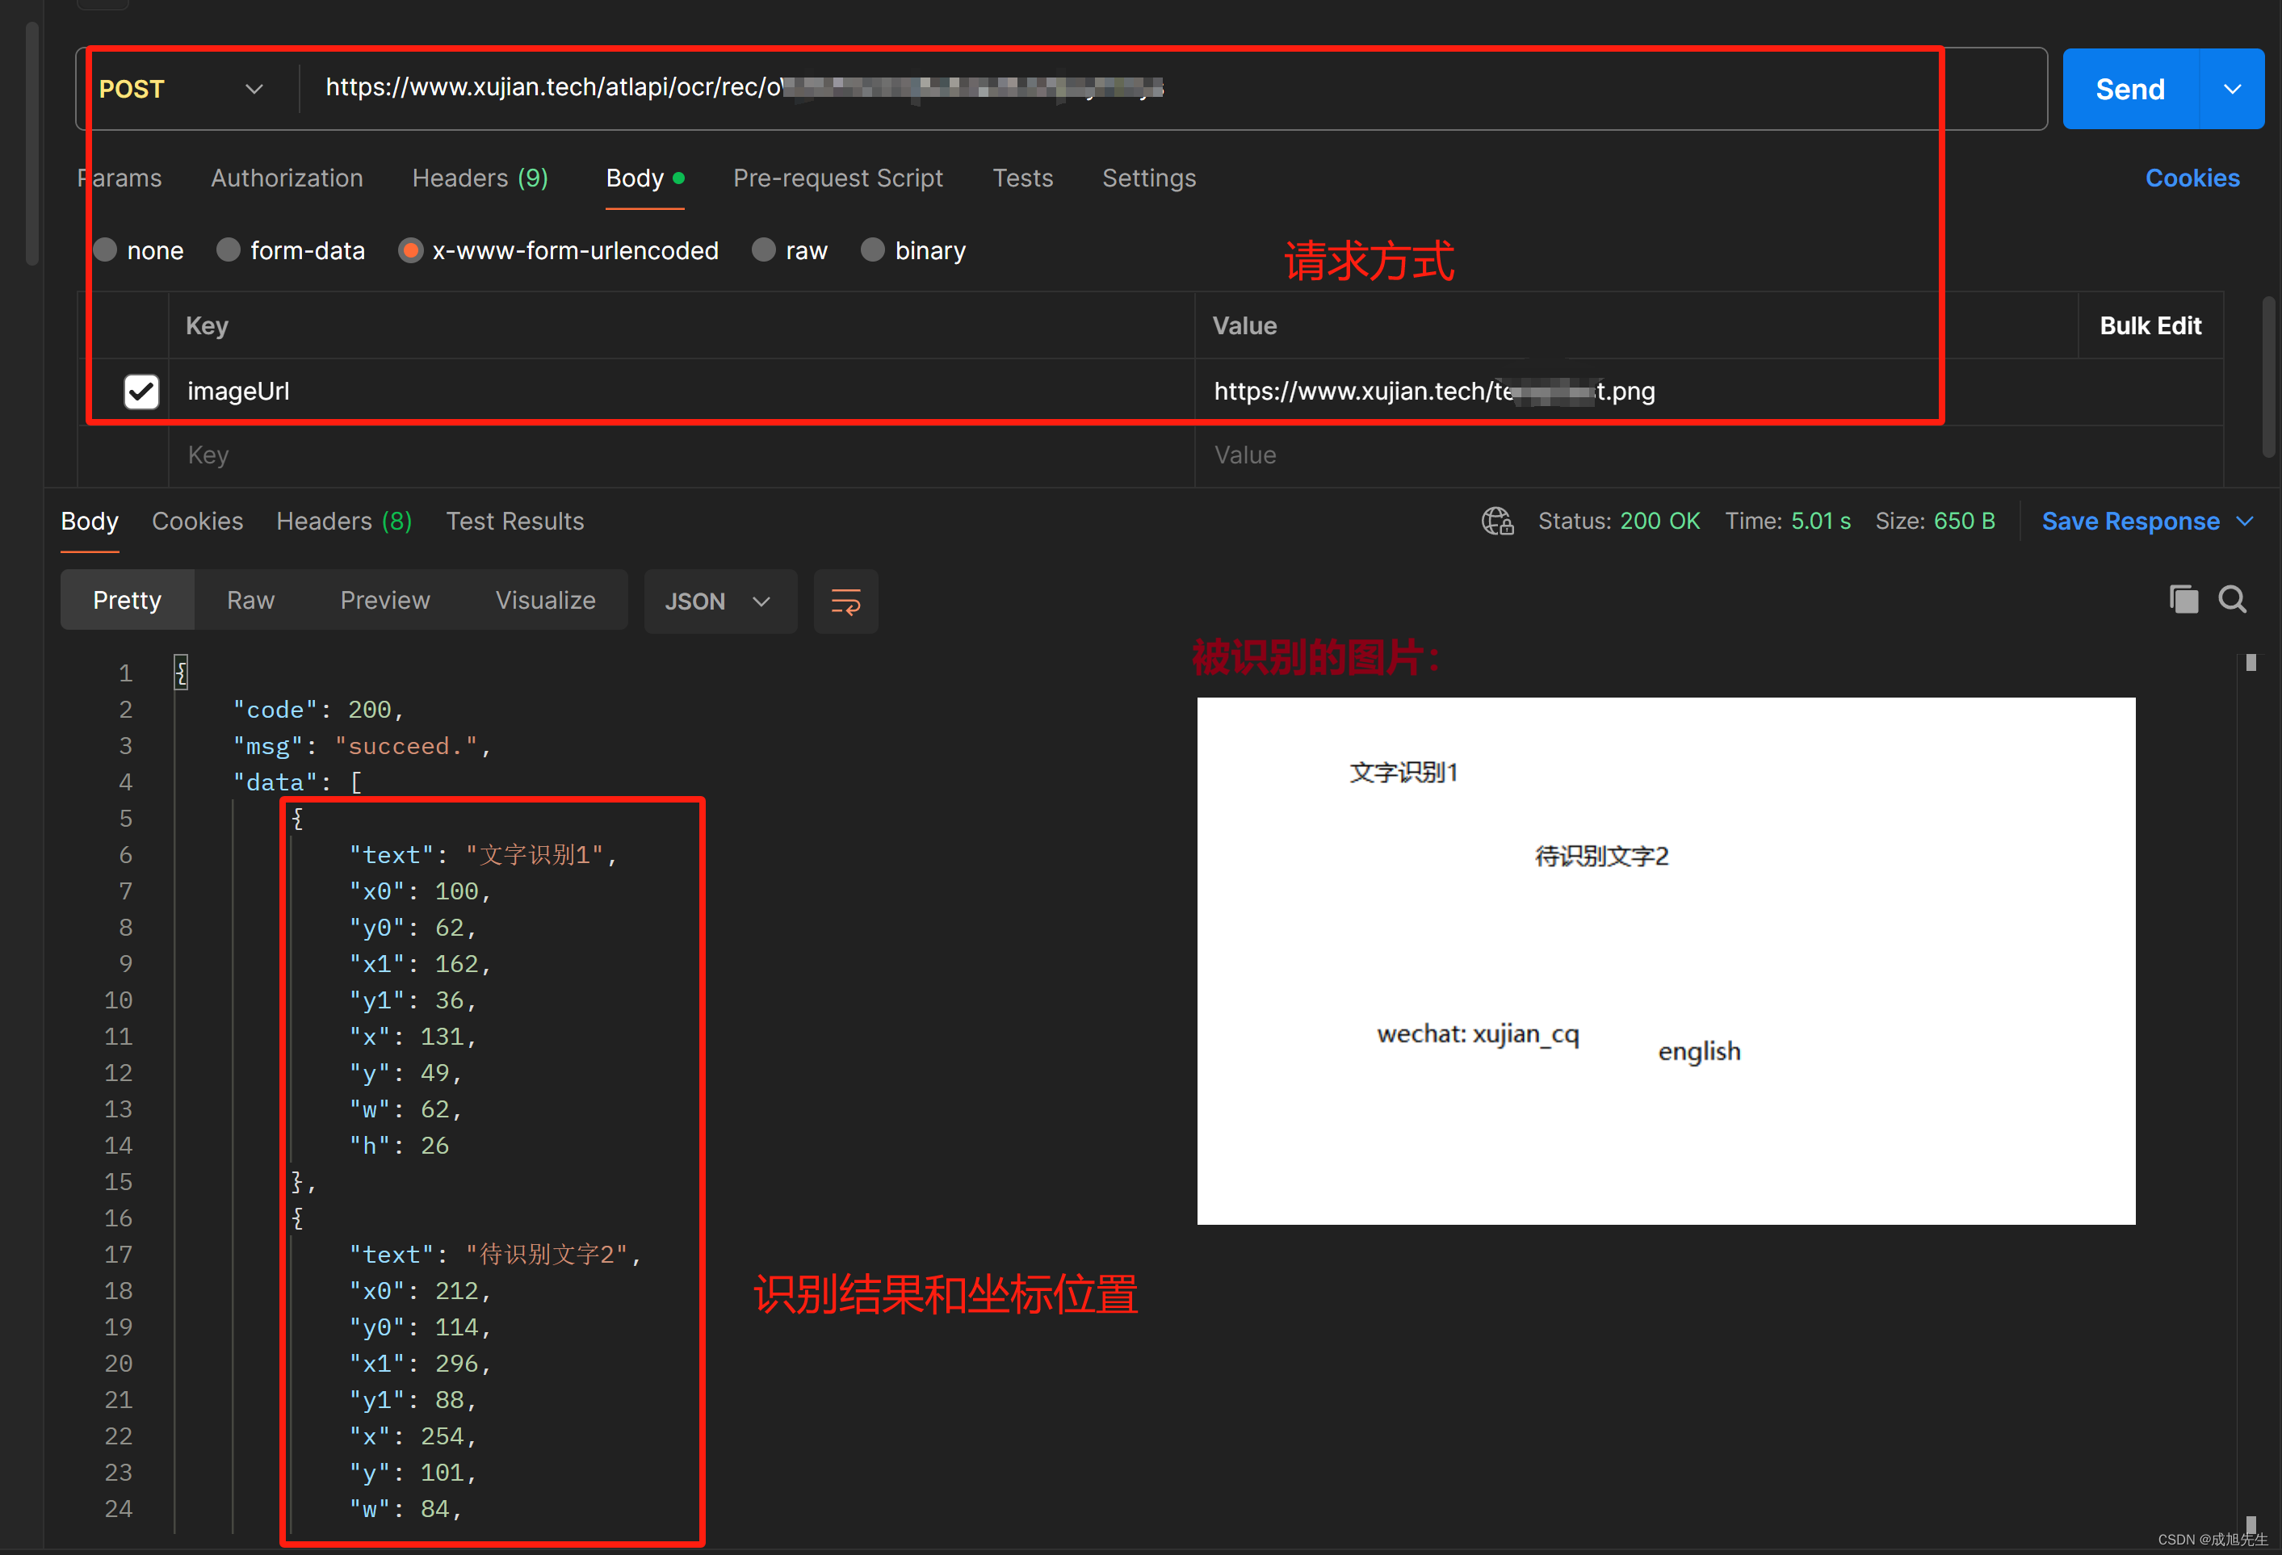The height and width of the screenshot is (1555, 2282).
Task: Click the "code": 200 line
Action: click(x=318, y=710)
